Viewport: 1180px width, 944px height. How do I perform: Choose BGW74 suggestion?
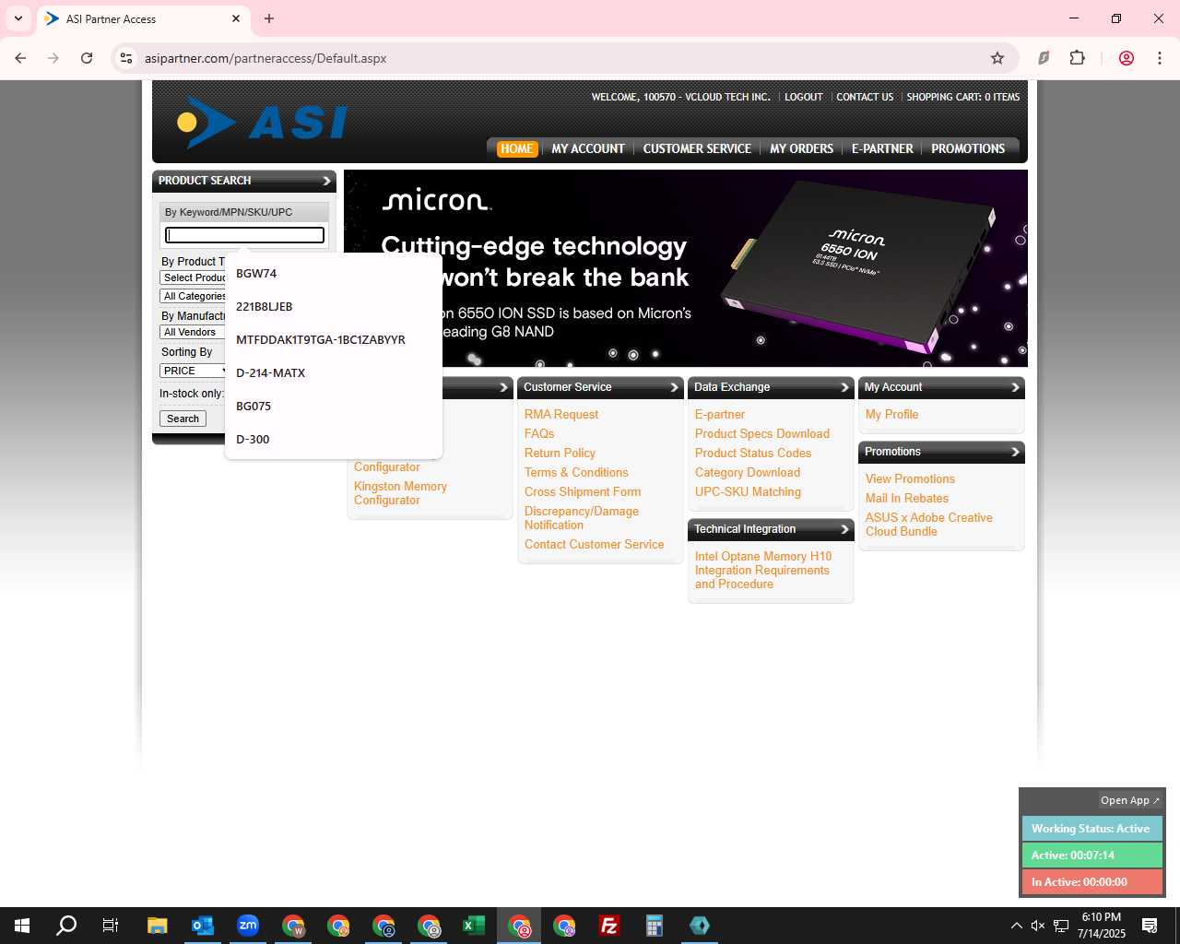pyautogui.click(x=334, y=274)
